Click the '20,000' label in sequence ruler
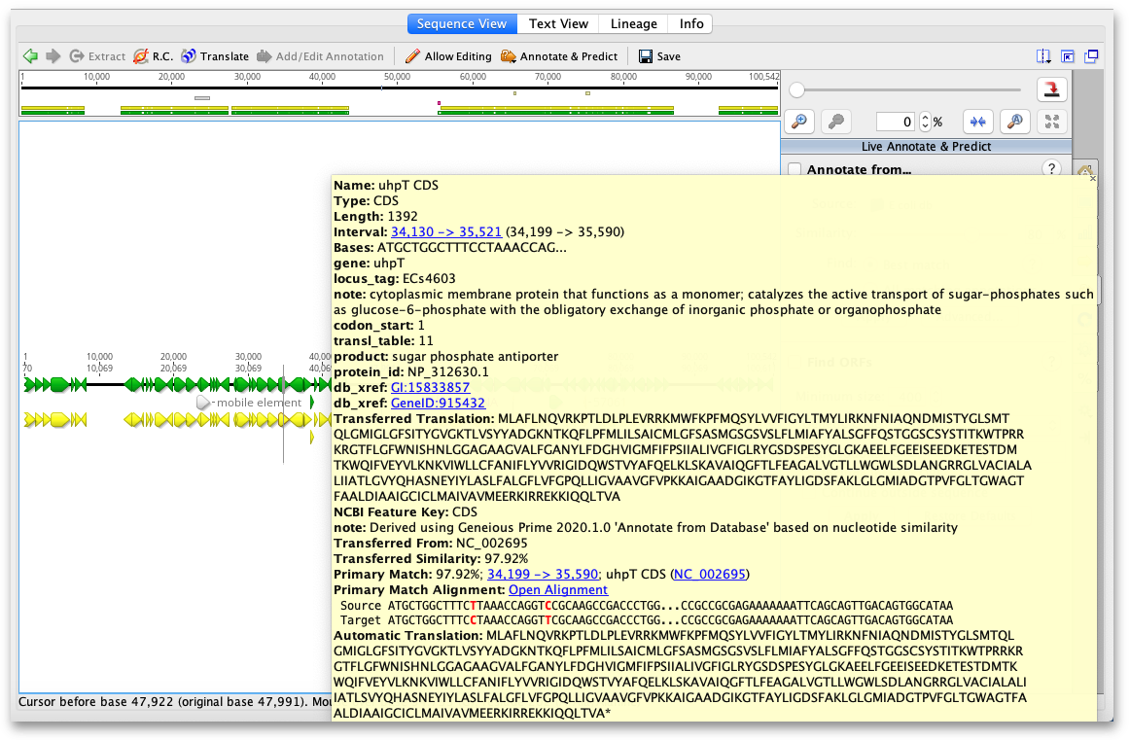The image size is (1130, 740). pyautogui.click(x=174, y=357)
